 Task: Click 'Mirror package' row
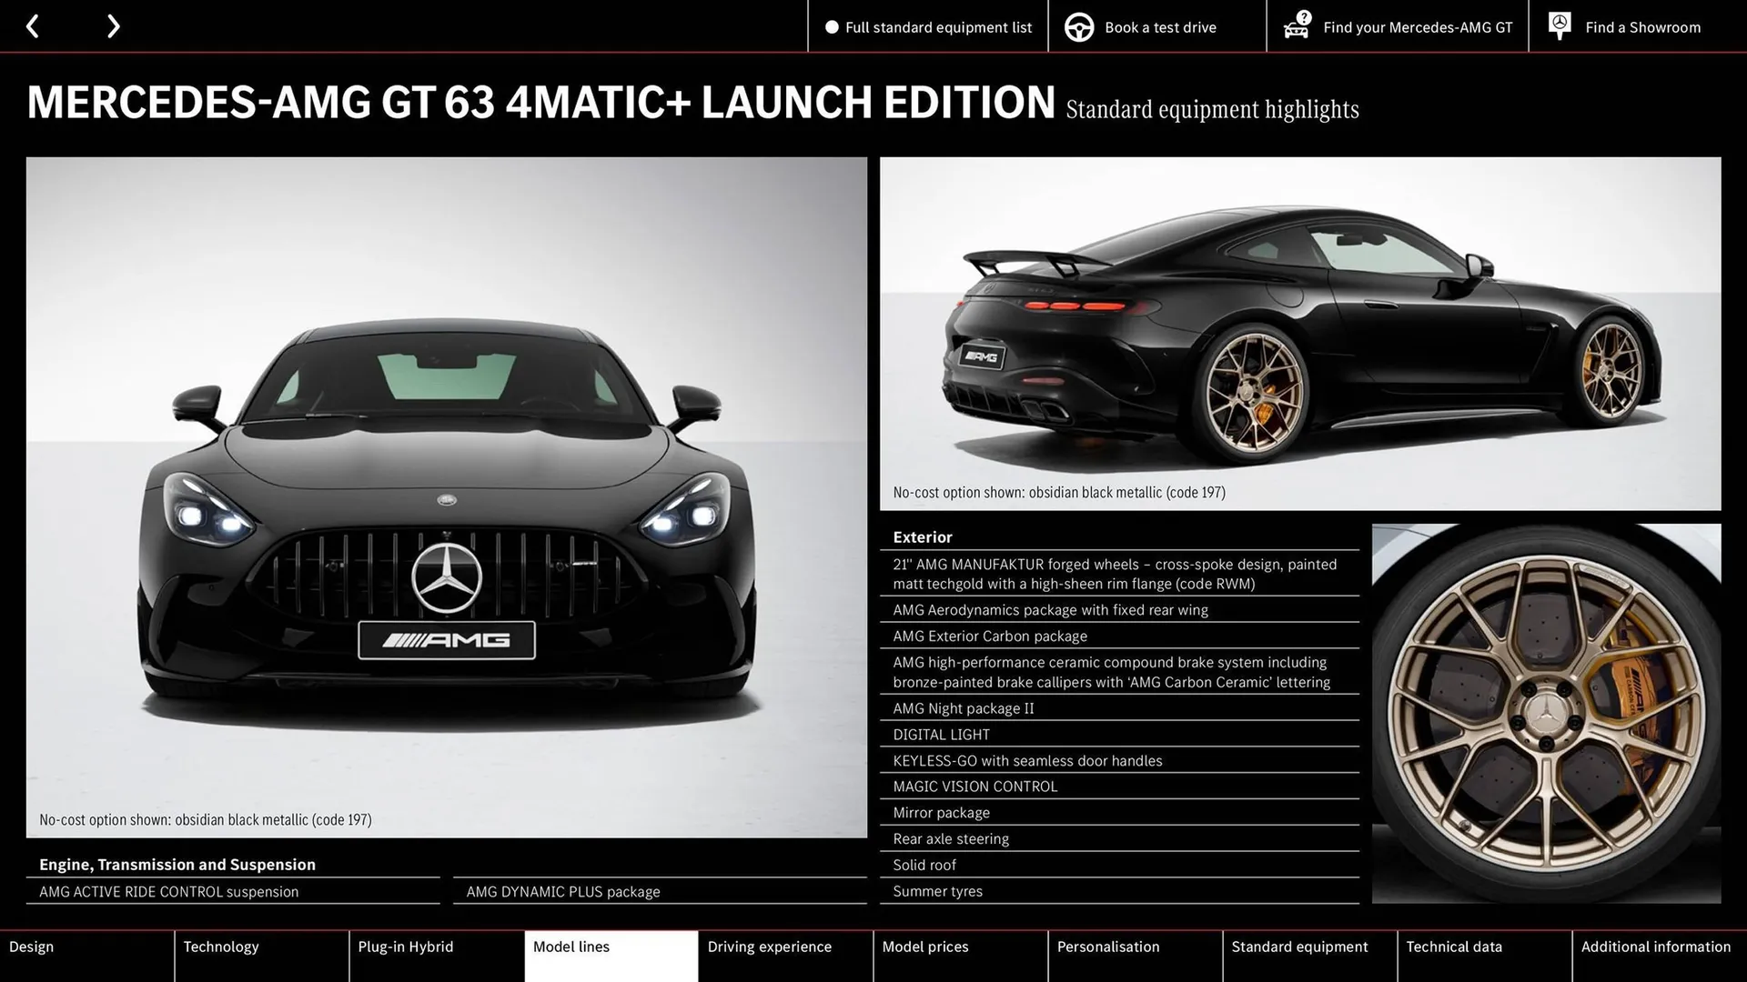(1119, 813)
